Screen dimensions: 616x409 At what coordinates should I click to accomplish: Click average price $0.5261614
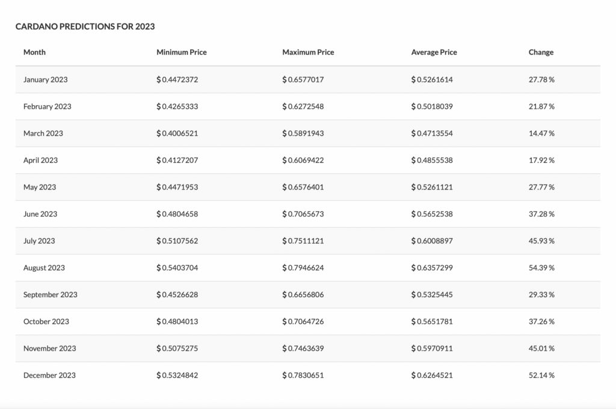click(432, 79)
